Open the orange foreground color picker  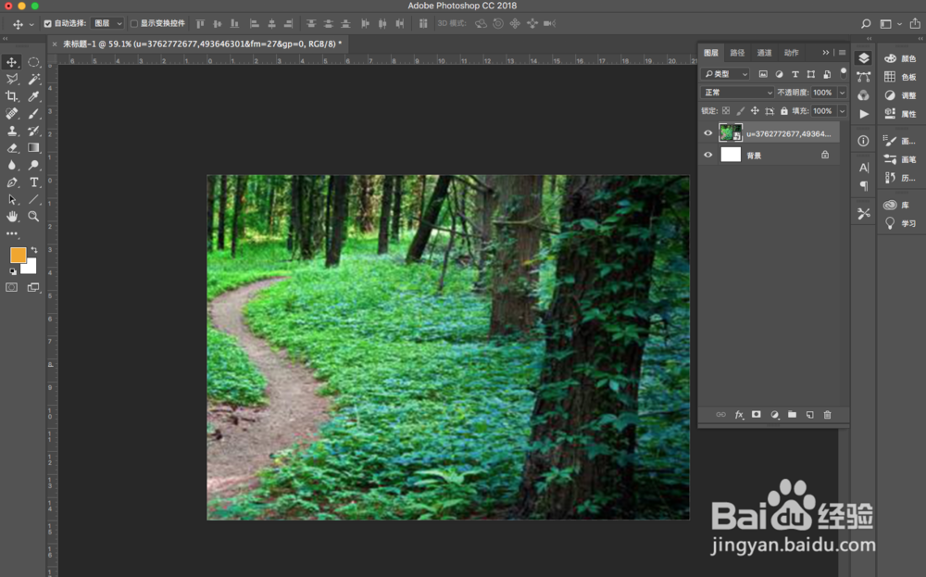point(17,255)
